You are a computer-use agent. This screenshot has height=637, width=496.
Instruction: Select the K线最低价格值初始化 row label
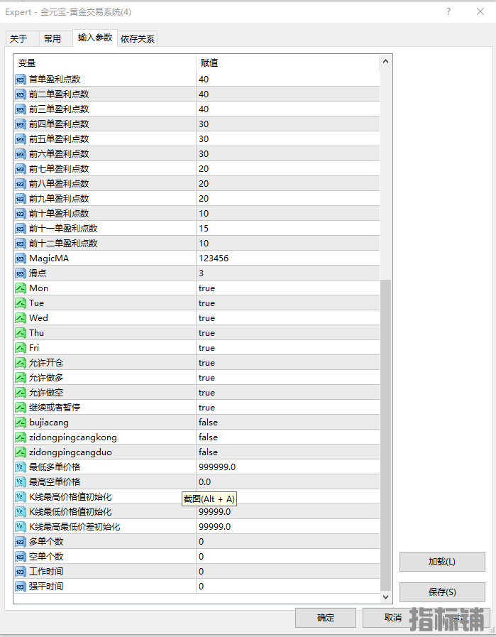[x=70, y=511]
